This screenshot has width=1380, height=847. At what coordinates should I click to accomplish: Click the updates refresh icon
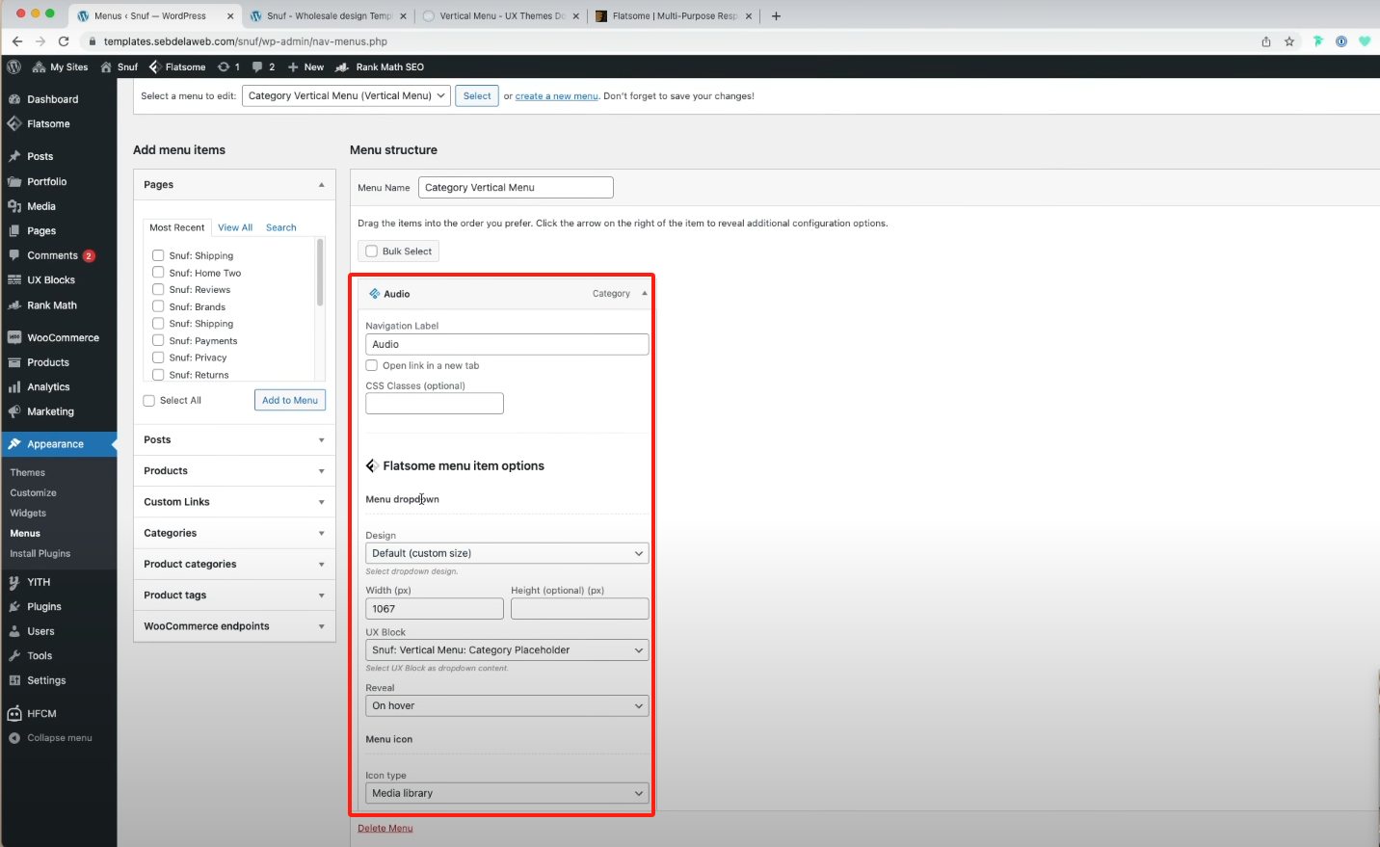pyautogui.click(x=224, y=67)
